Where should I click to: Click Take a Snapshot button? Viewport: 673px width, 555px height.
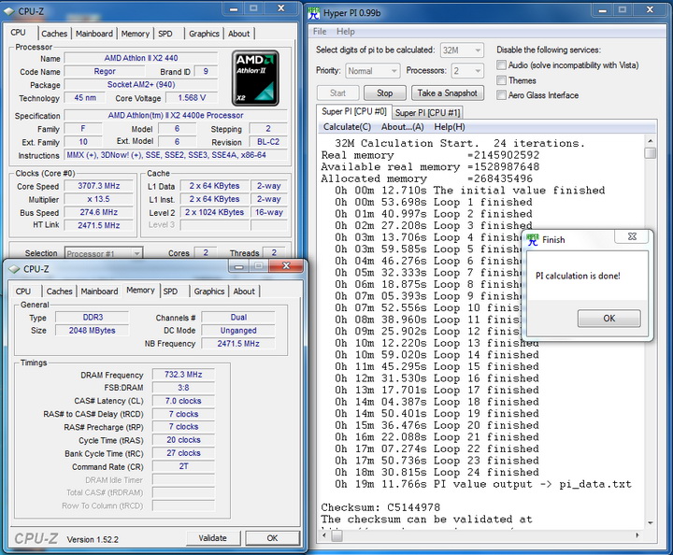click(x=447, y=93)
